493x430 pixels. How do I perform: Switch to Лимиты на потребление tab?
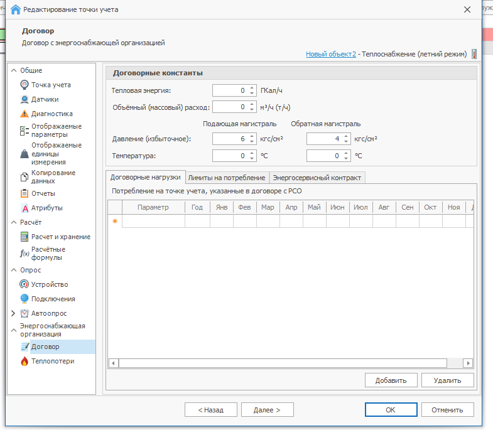227,178
